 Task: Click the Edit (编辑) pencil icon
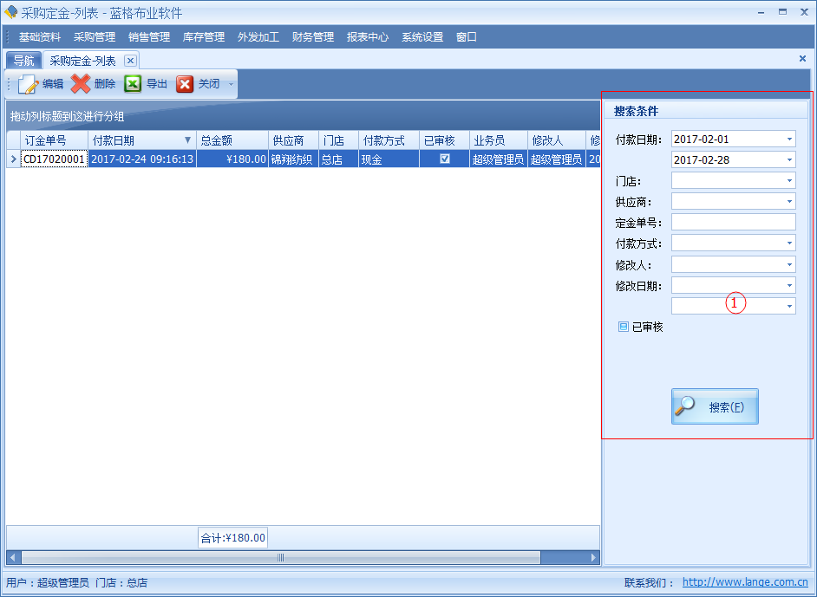tap(28, 84)
